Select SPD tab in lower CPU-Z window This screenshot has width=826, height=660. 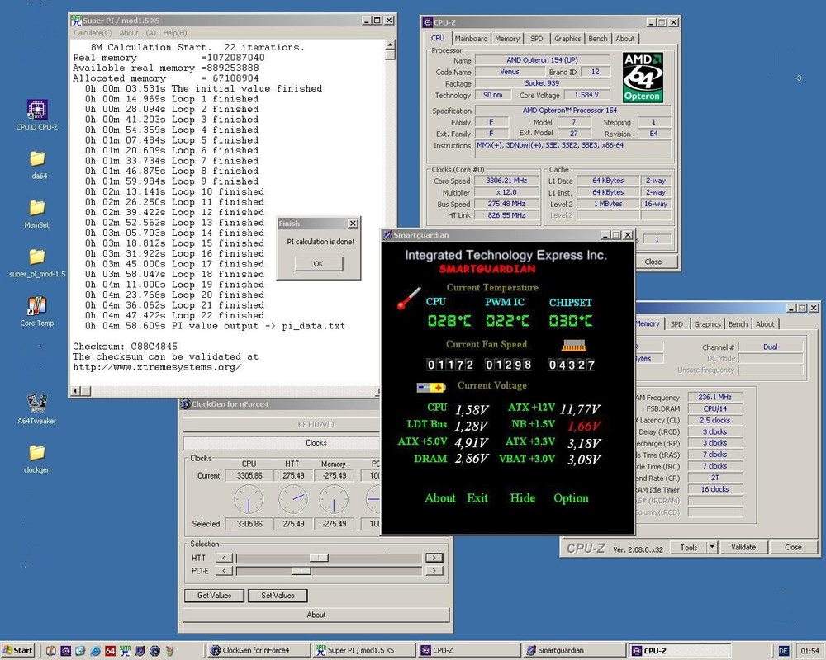(677, 324)
